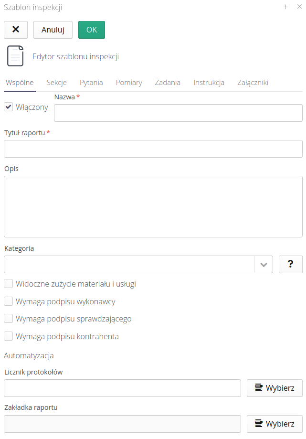Click the document icon beside editor title
Screen dimensions: 306x439
pos(15,56)
